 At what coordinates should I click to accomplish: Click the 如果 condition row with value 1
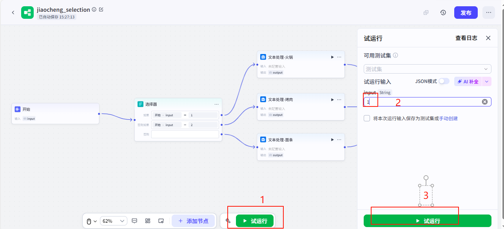tap(185, 115)
